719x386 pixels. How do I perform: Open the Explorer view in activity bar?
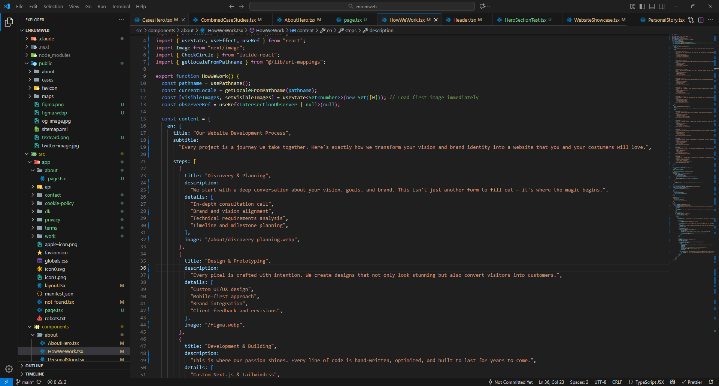[x=9, y=22]
